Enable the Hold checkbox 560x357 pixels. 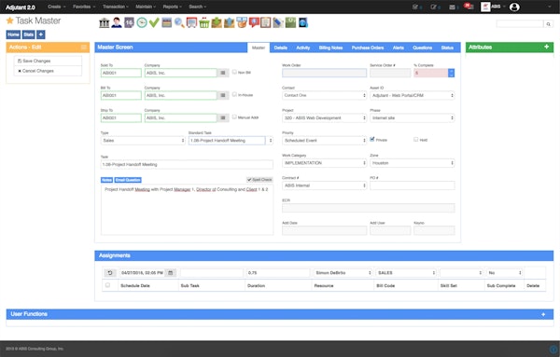pos(415,140)
